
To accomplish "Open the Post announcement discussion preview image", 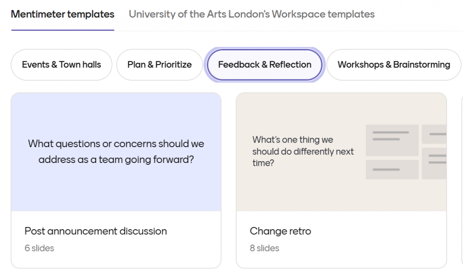I will 116,181.
